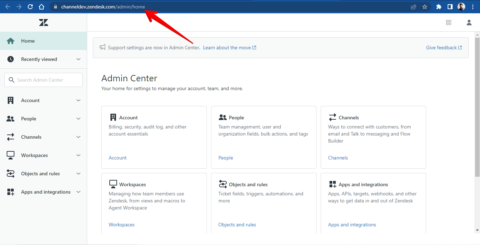Screen dimensions: 480x245
Task: Click the browser forward arrow
Action: coord(19,7)
